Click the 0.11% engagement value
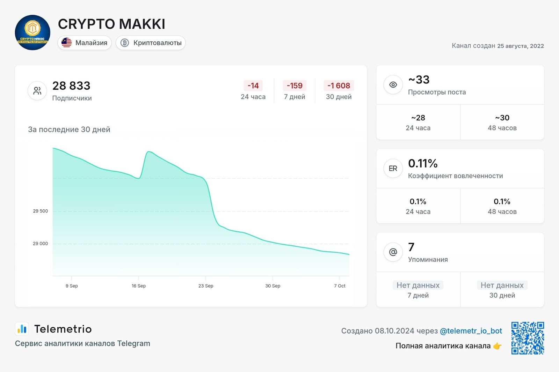This screenshot has height=372, width=559. click(x=423, y=163)
